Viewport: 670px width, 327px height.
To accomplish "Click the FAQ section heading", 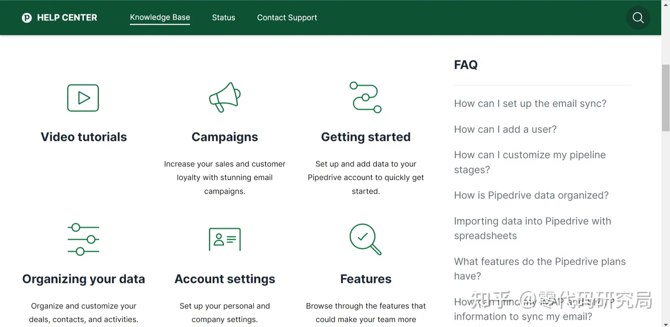I will pyautogui.click(x=466, y=65).
